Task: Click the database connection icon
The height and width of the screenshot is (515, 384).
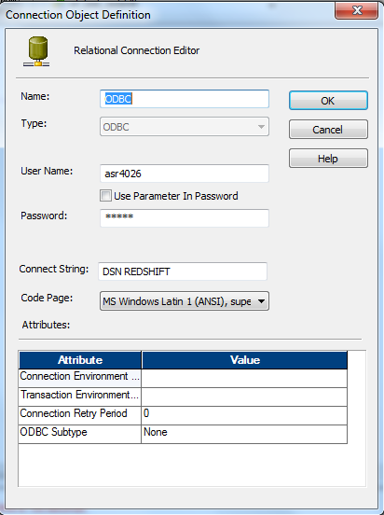Action: (36, 51)
